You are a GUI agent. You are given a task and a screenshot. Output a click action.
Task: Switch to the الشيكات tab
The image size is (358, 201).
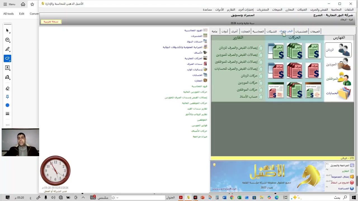(271, 32)
